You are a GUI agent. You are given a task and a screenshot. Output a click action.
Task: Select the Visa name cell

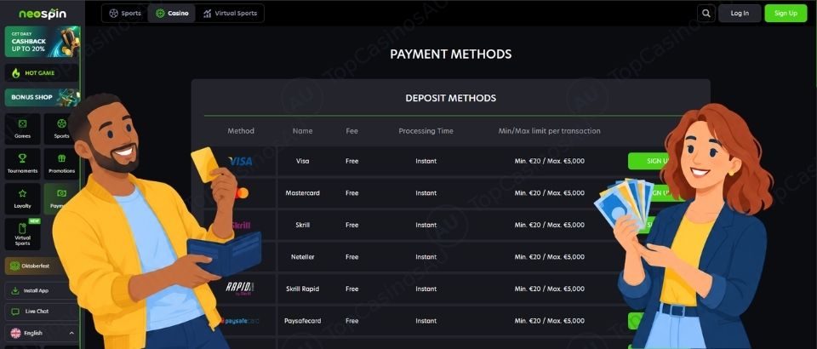click(x=302, y=161)
